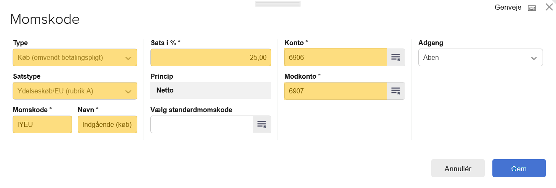Expand the Type dropdown
Screen dimensions: 556x188
click(x=75, y=57)
